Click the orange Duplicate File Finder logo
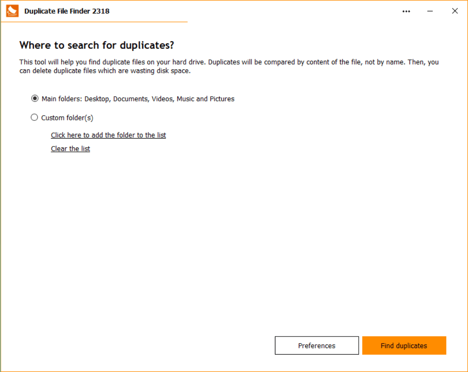The image size is (468, 372). pos(12,11)
